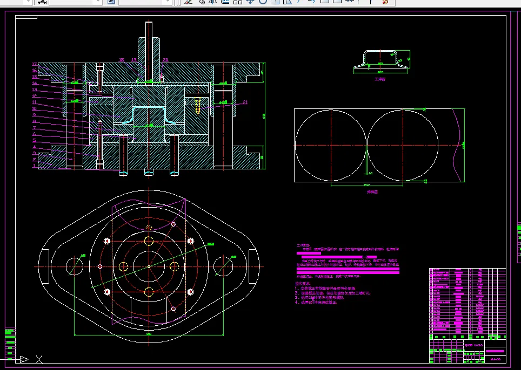This screenshot has width=521, height=370.
Task: Select the 技术要求 heading text
Action: point(302,284)
